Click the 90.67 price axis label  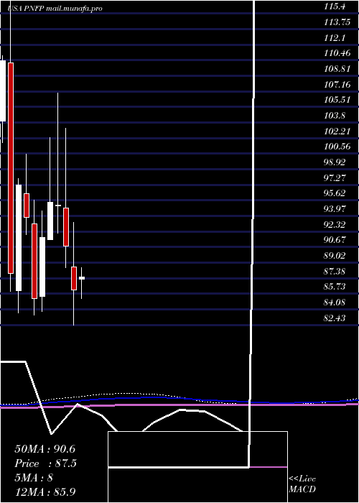coord(335,240)
